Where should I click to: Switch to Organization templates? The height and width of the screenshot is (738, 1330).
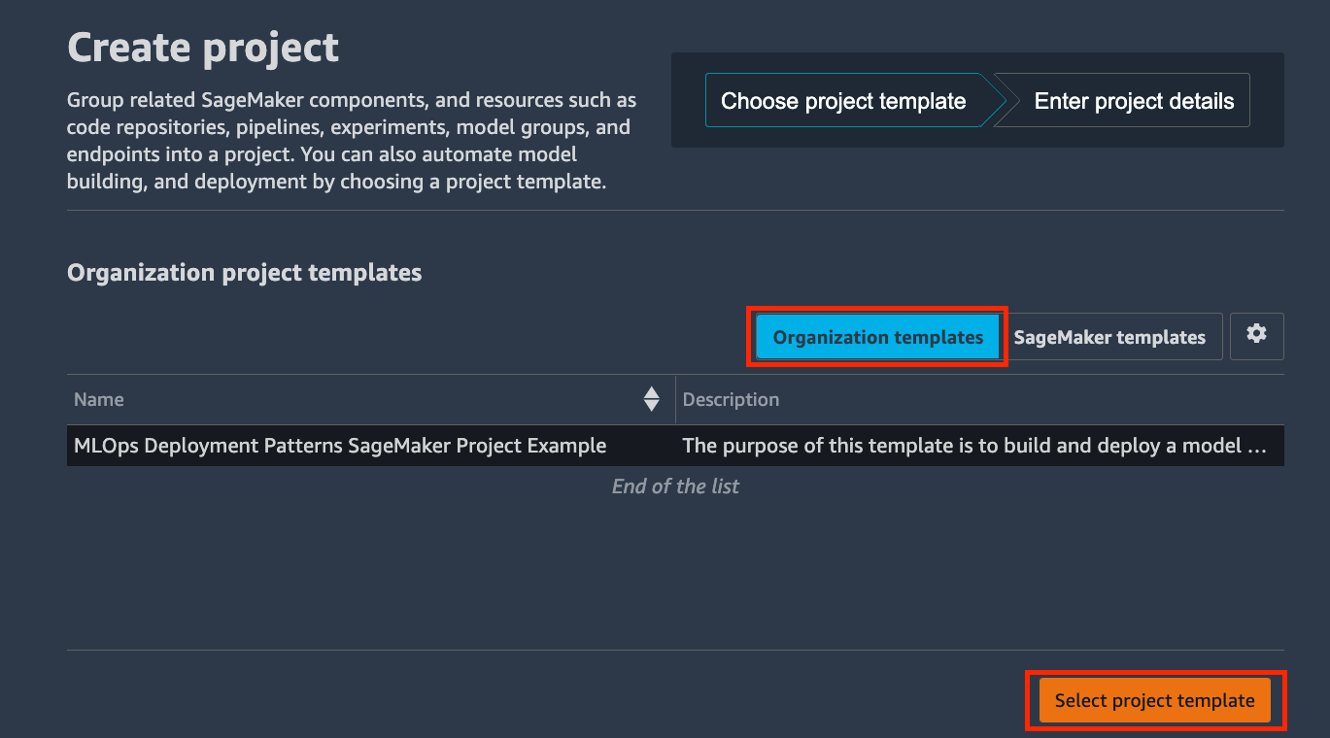877,337
